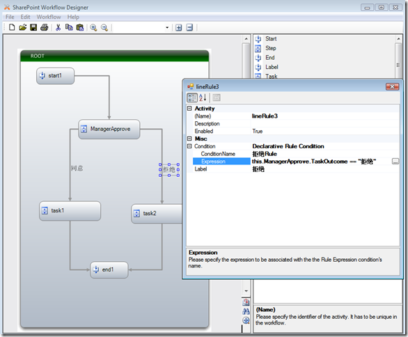Maximize the SharePoint Workflow Designer window
Viewport: 408px width, 337px height.
(382, 8)
